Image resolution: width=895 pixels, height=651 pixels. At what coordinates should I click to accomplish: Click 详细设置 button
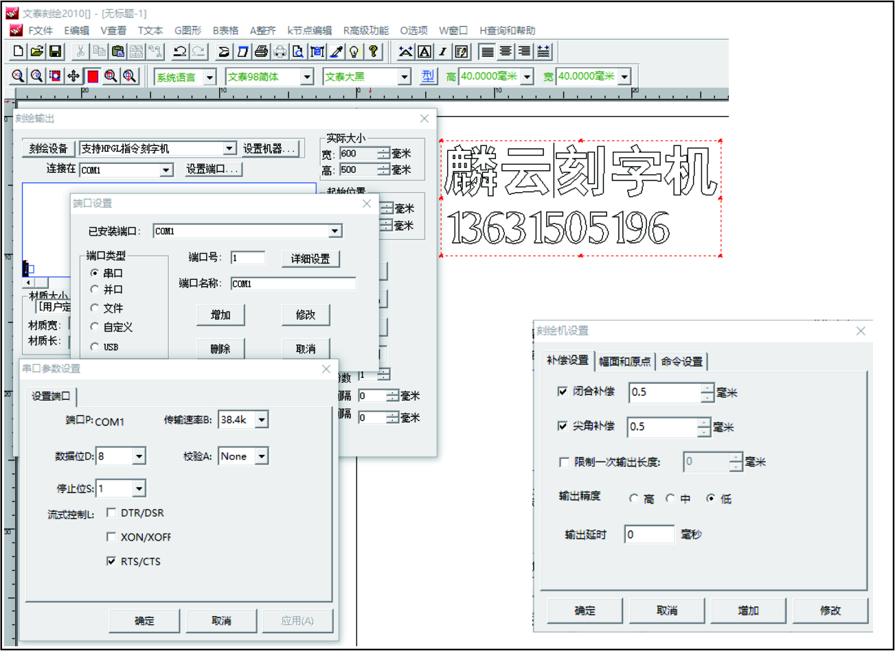coord(310,259)
